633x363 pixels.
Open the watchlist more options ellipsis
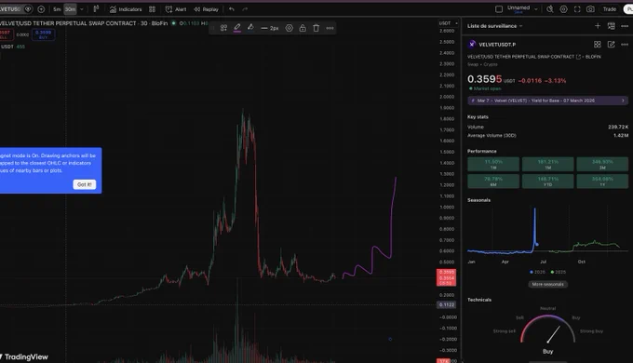[x=625, y=26]
